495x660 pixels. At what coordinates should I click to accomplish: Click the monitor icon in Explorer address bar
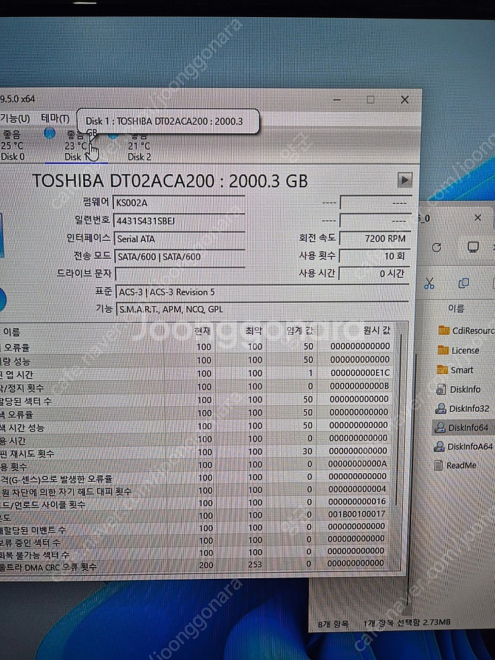(473, 247)
